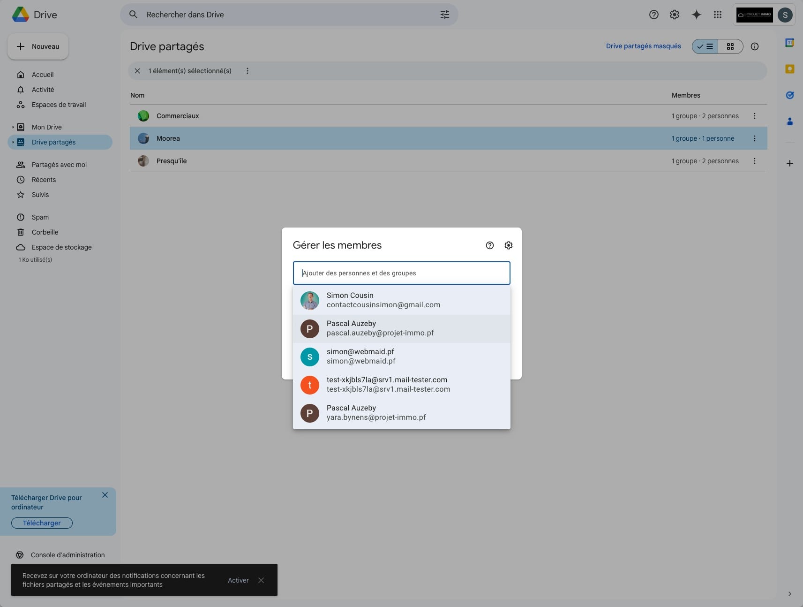
Task: Click the search filter options icon
Action: tap(444, 15)
